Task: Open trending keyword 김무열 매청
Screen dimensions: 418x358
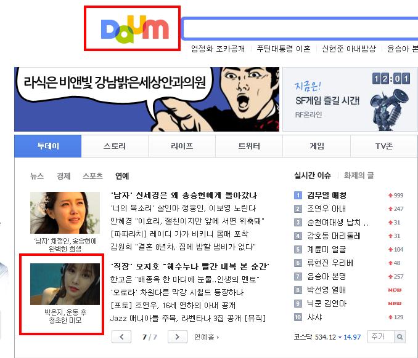Action: click(x=327, y=195)
